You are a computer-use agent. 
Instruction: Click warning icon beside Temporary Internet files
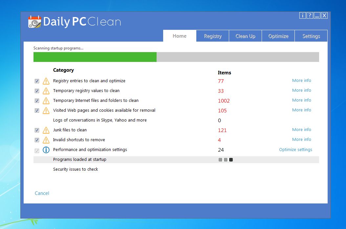(46, 101)
